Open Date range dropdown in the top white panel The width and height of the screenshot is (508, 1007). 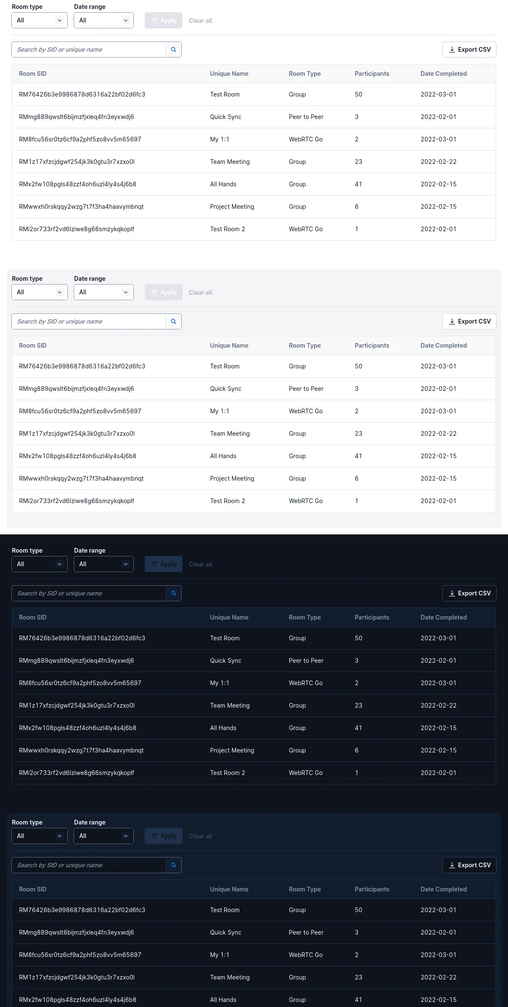coord(104,20)
